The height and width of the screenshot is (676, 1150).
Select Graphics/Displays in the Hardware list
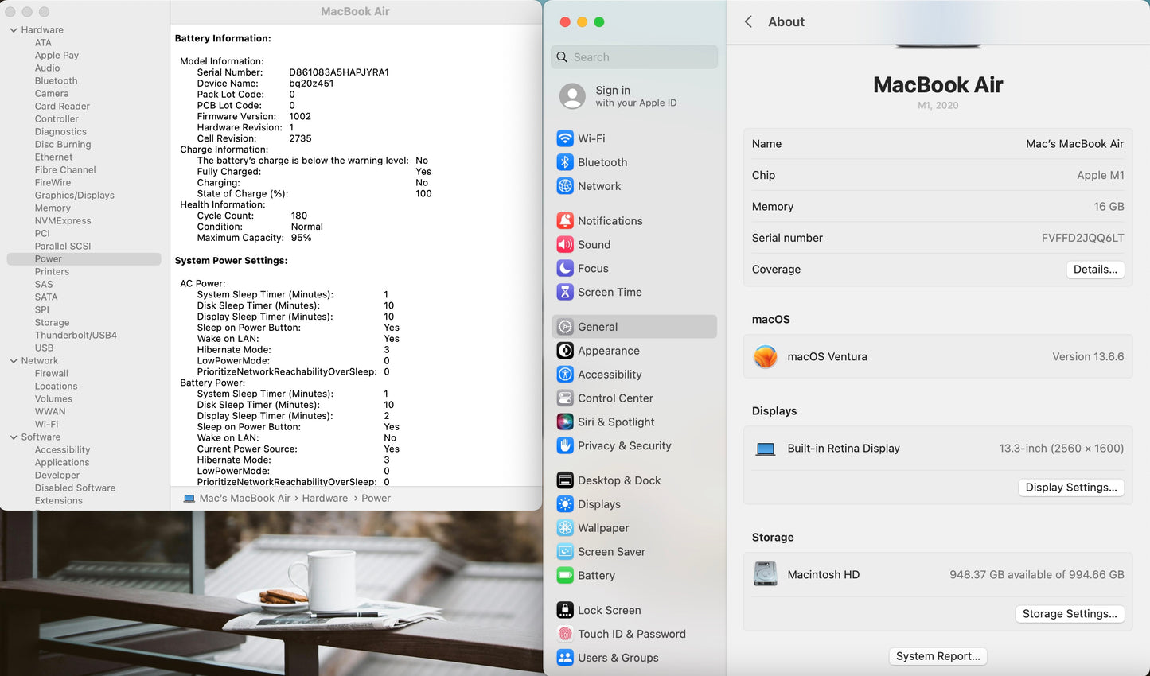(x=74, y=196)
